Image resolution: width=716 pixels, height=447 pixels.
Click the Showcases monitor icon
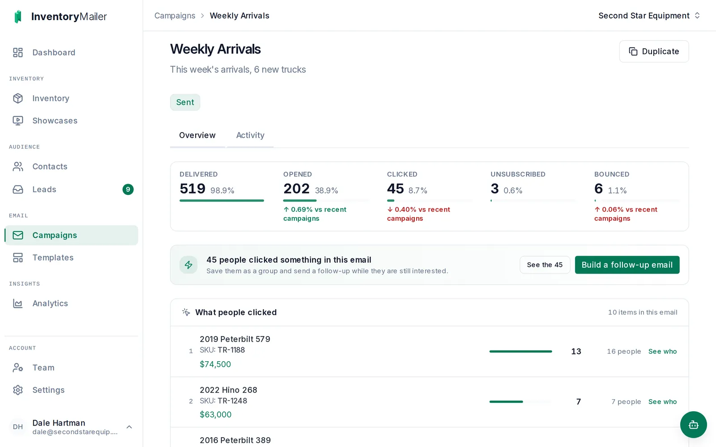click(18, 121)
